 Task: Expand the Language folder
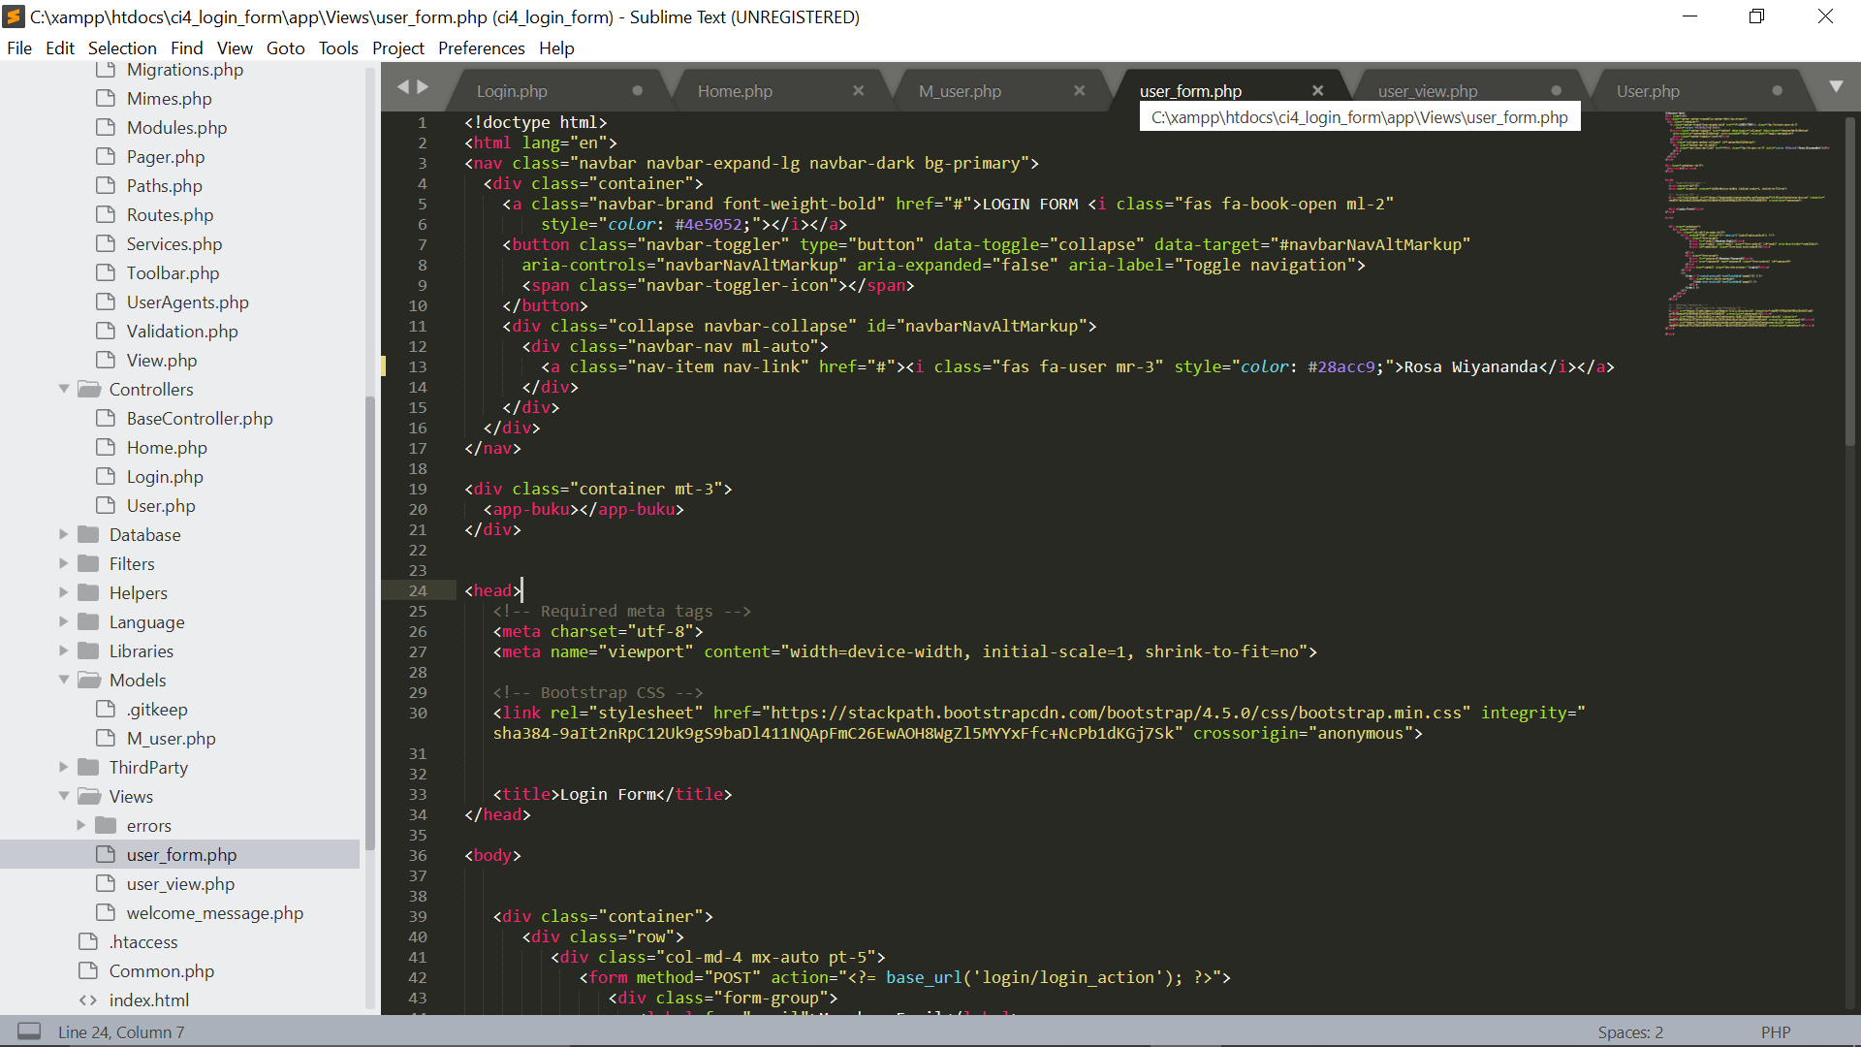click(64, 621)
